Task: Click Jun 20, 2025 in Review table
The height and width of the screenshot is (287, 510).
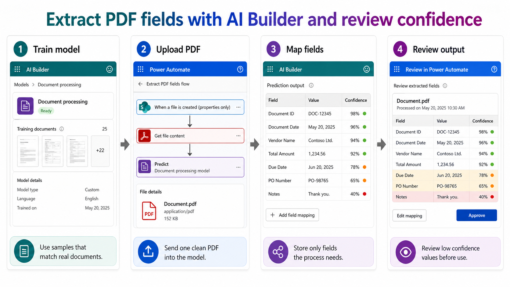Action: pos(449,175)
